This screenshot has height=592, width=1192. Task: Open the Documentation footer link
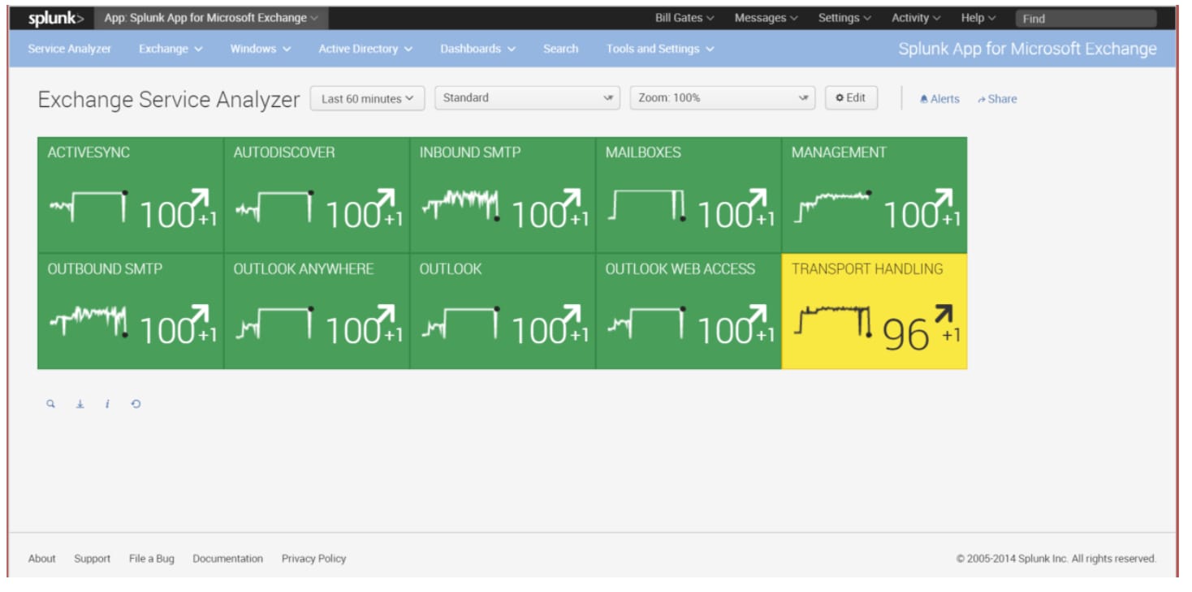(x=228, y=559)
